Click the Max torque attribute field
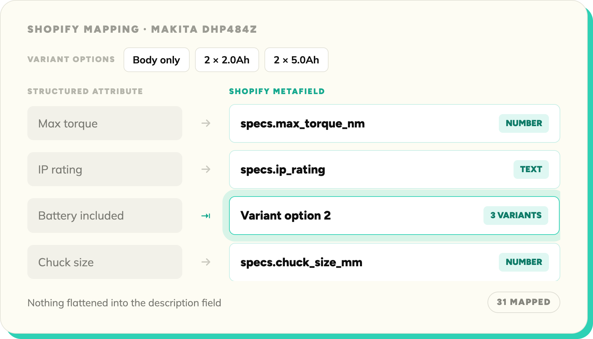Image resolution: width=593 pixels, height=339 pixels. [x=105, y=123]
